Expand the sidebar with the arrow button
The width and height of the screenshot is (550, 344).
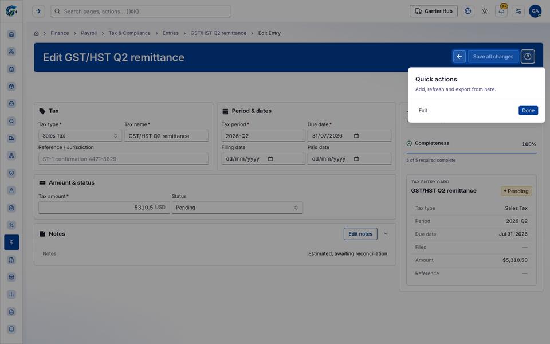pyautogui.click(x=38, y=11)
